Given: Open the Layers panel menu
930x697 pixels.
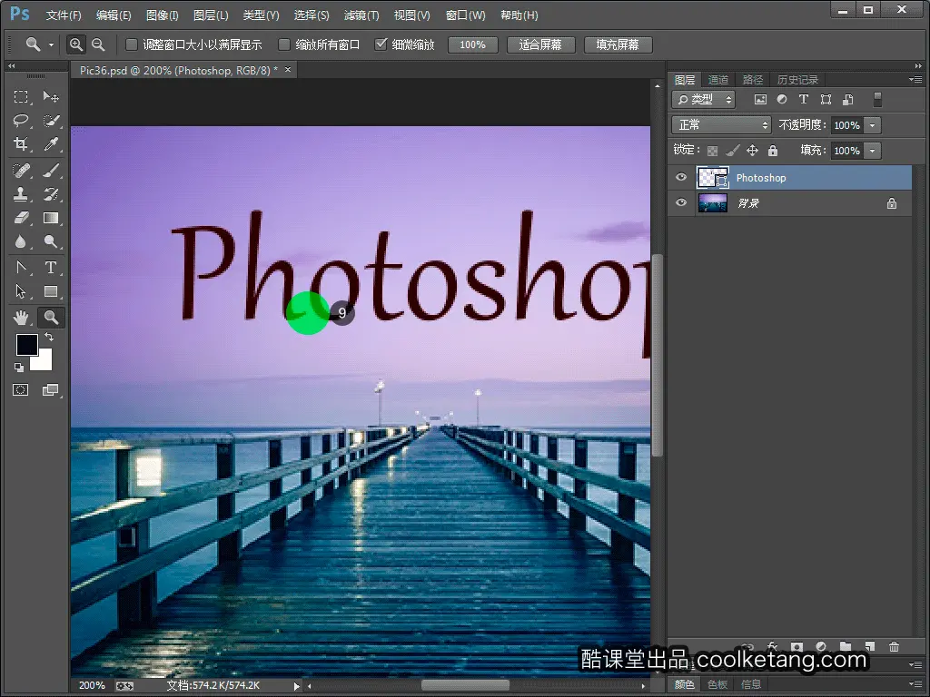Looking at the screenshot, I should [915, 80].
